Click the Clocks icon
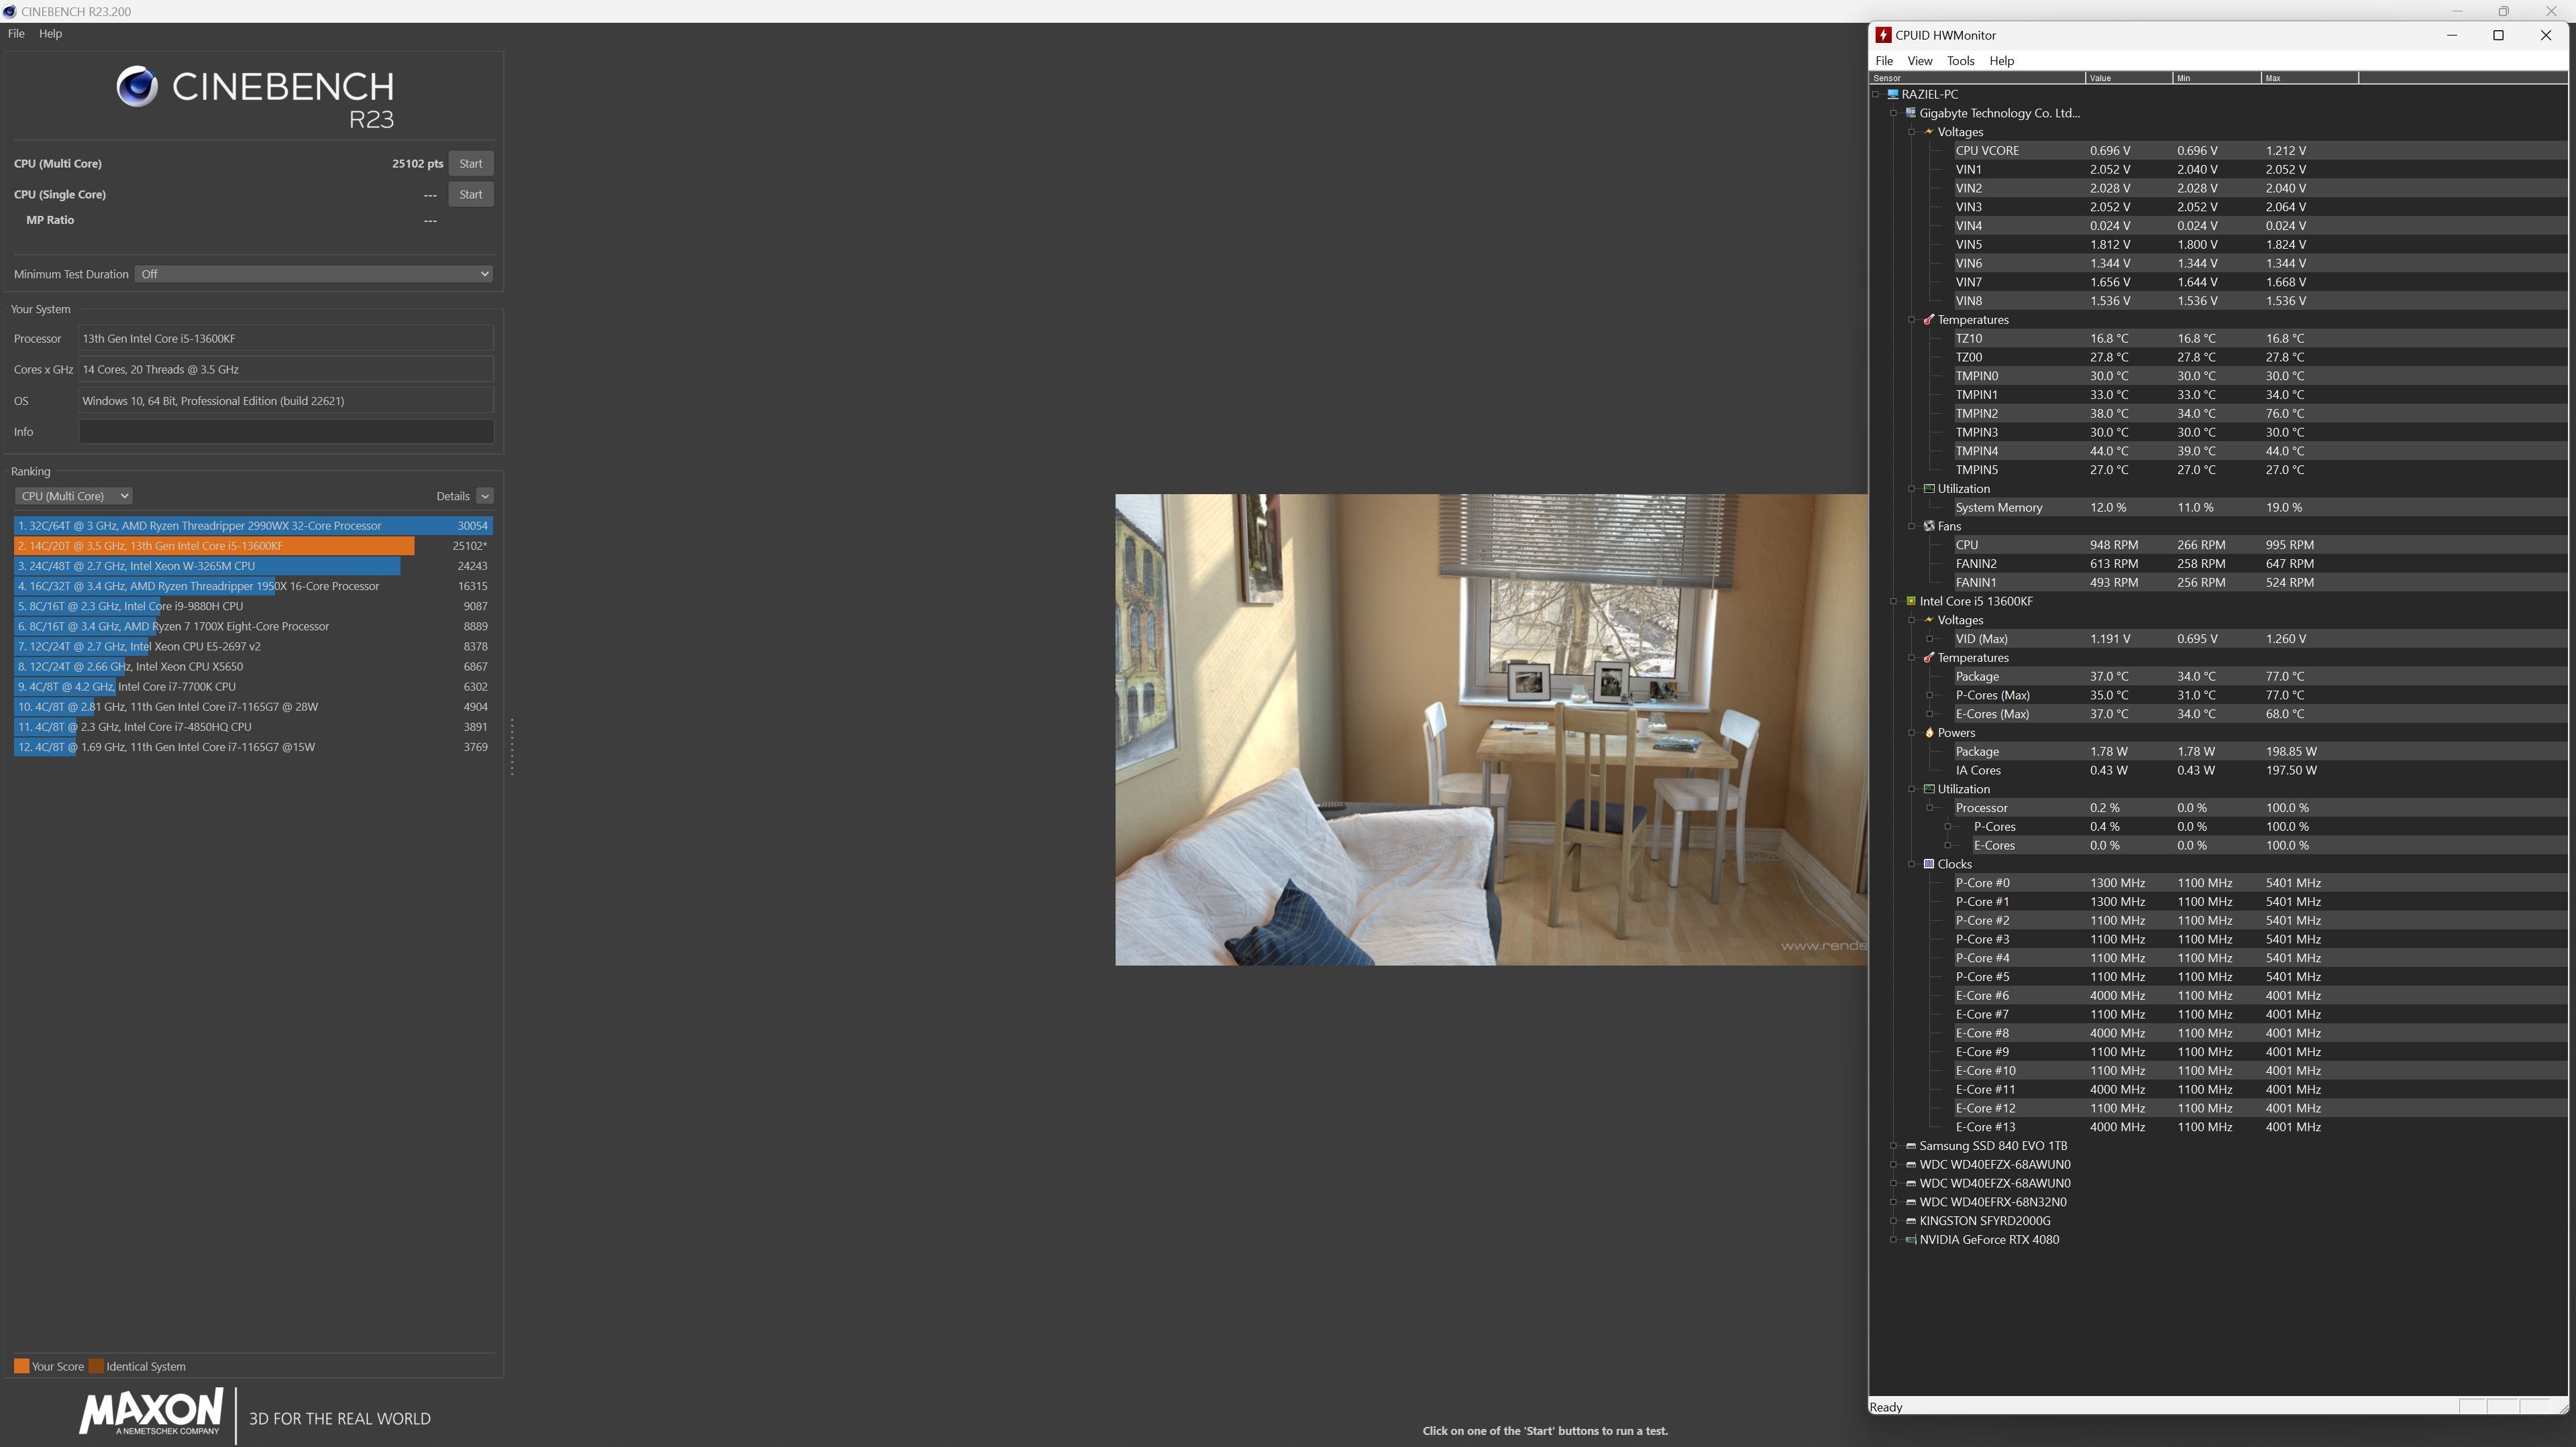 coord(1929,864)
